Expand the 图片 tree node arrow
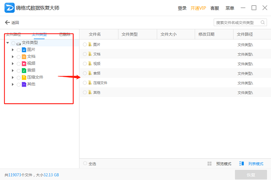This screenshot has height=180, width=271. [x=13, y=50]
